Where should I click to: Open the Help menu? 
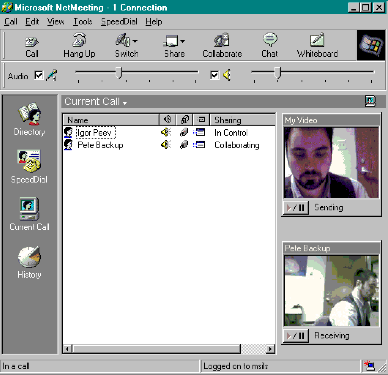[x=154, y=21]
